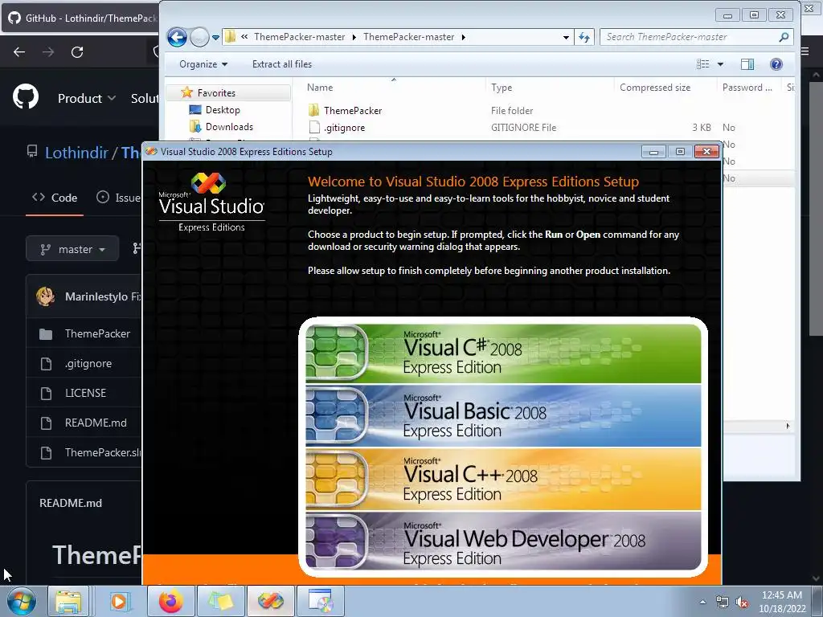
Task: Click browser reload icon in Firefox
Action: [77, 52]
